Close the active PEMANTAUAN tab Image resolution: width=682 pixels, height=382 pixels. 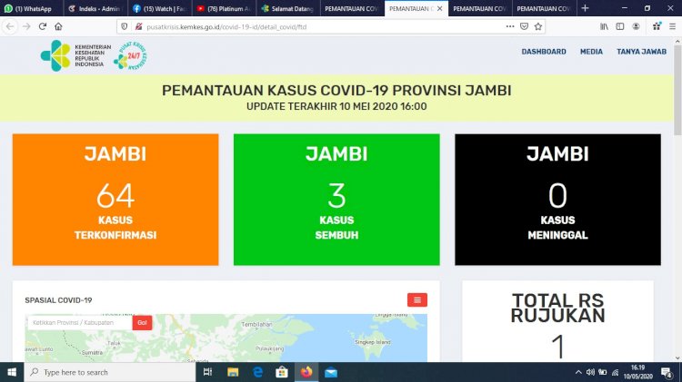[x=440, y=8]
